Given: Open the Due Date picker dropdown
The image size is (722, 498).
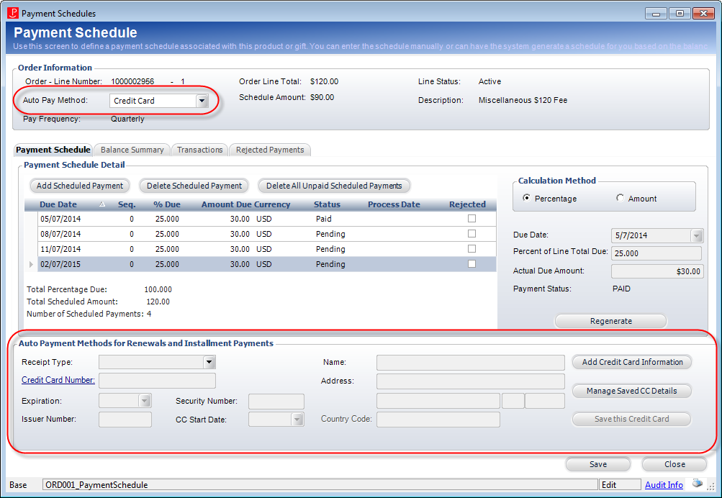Looking at the screenshot, I should point(696,235).
